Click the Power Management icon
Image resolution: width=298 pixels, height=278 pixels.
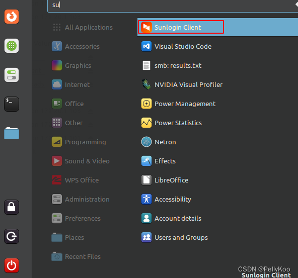146,104
